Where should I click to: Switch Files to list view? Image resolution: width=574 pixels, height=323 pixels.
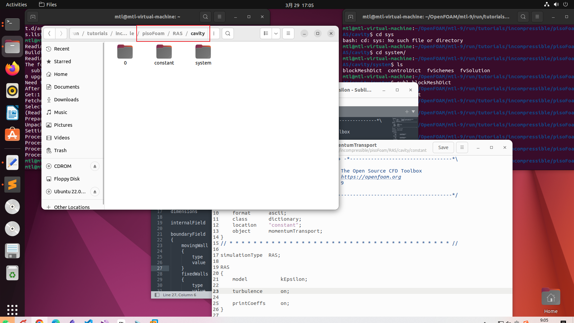[x=266, y=33]
